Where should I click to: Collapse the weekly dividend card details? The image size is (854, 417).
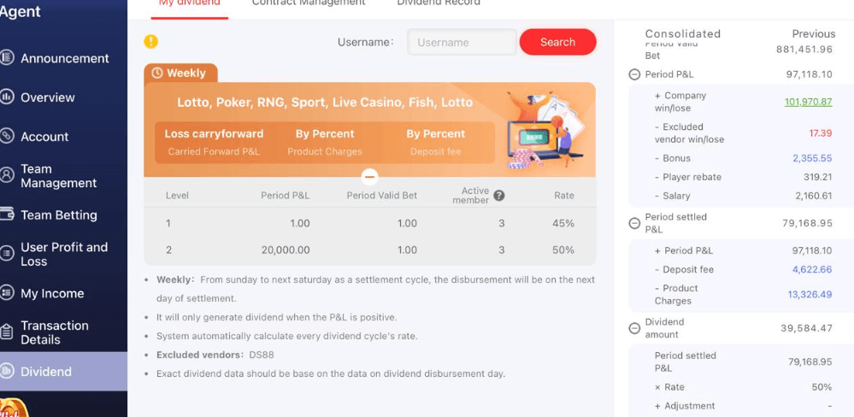pyautogui.click(x=369, y=177)
